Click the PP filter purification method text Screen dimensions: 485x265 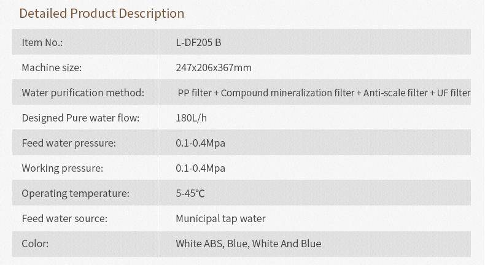tap(195, 93)
